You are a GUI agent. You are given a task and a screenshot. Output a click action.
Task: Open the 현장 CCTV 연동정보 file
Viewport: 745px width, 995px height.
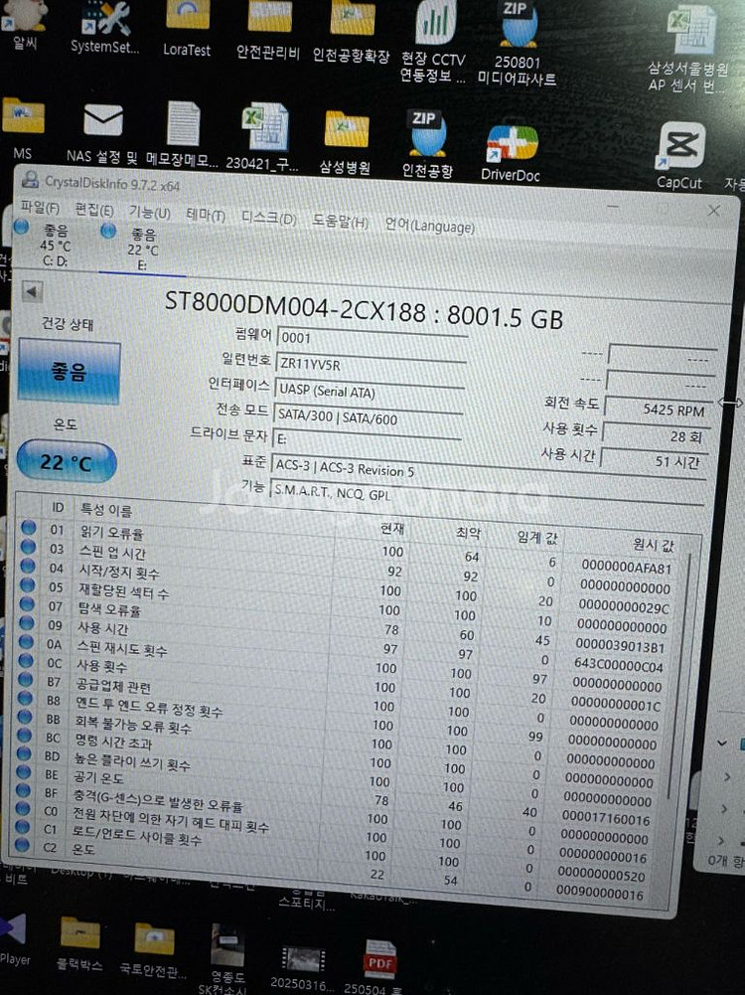(x=433, y=42)
